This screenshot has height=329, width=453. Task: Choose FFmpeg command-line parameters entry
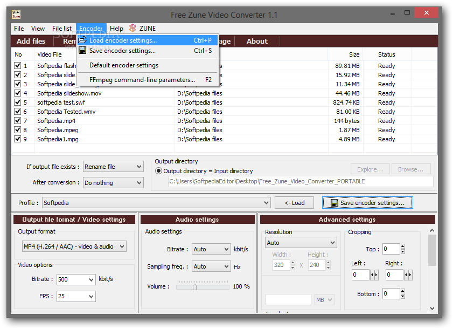click(148, 80)
